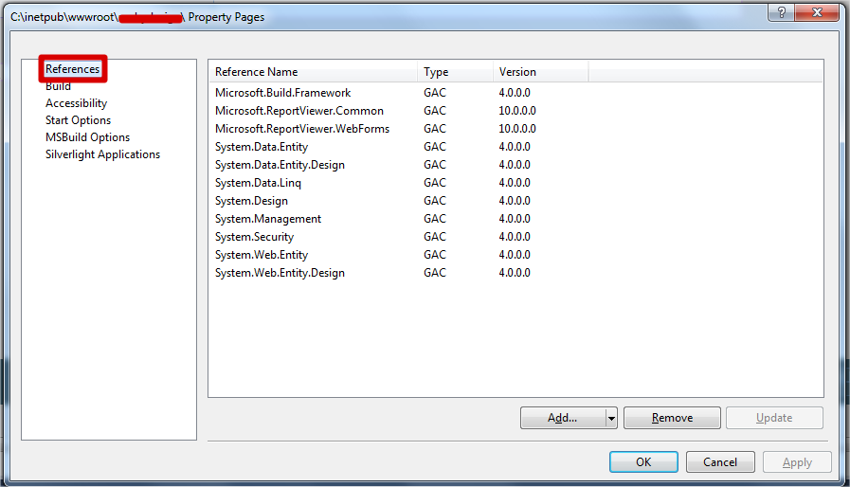Image resolution: width=850 pixels, height=487 pixels.
Task: Click the Add... button
Action: coord(563,418)
